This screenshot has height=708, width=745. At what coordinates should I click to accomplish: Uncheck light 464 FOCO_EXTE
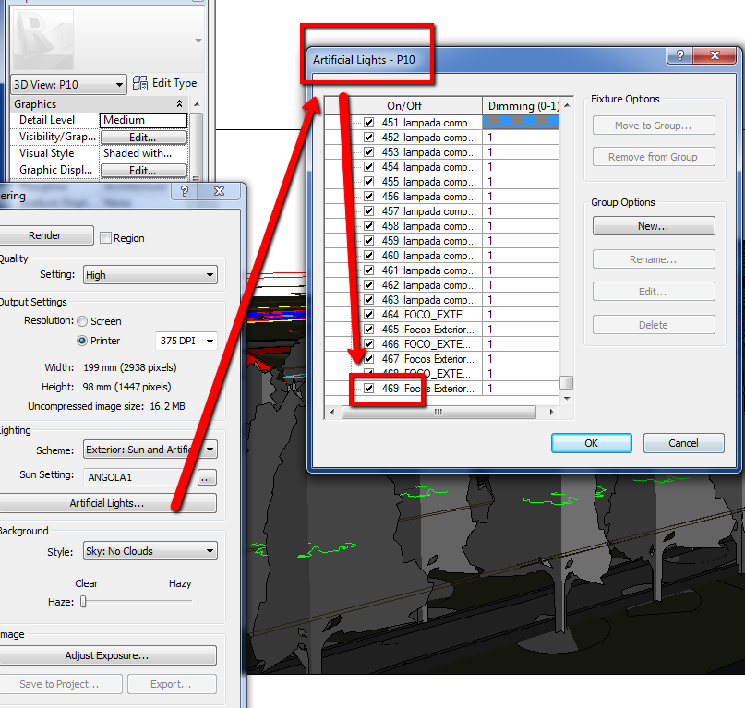coord(368,314)
